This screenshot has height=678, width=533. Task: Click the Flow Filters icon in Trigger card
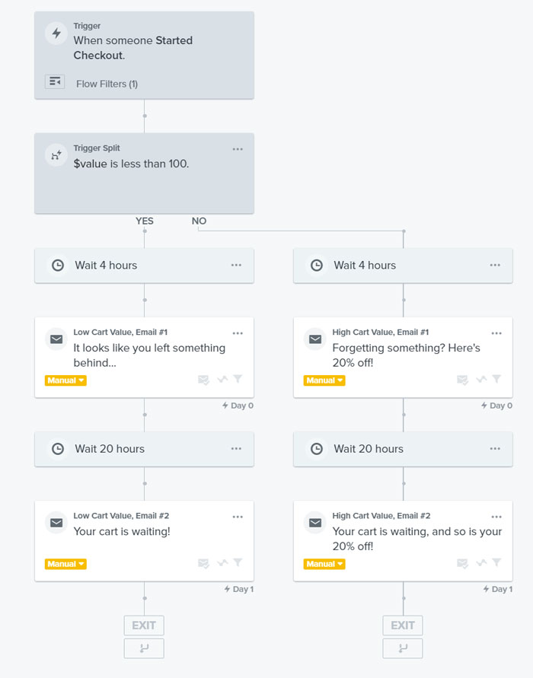55,81
